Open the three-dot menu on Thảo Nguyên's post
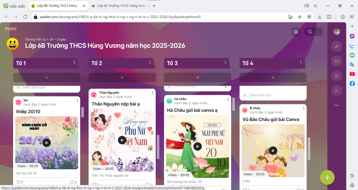The image size is (358, 190). pos(153,93)
